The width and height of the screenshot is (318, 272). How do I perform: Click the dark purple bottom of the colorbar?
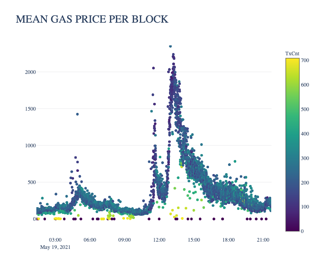tap(293, 228)
